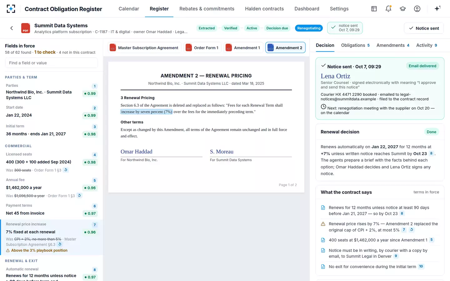Click the history icon beside Order Form 1 §3 under Annual fee

point(79,195)
